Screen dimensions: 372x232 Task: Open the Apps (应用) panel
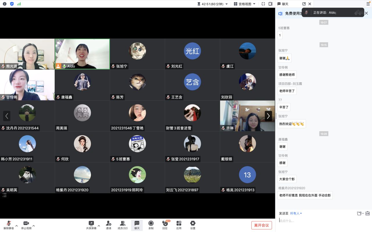179,225
